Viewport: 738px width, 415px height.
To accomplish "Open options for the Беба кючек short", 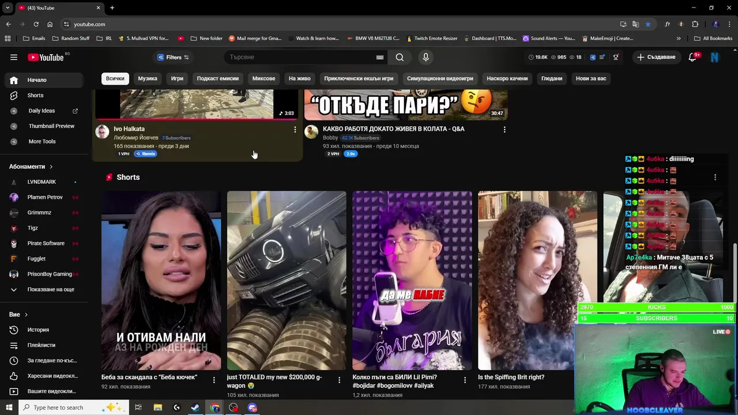I will (214, 380).
